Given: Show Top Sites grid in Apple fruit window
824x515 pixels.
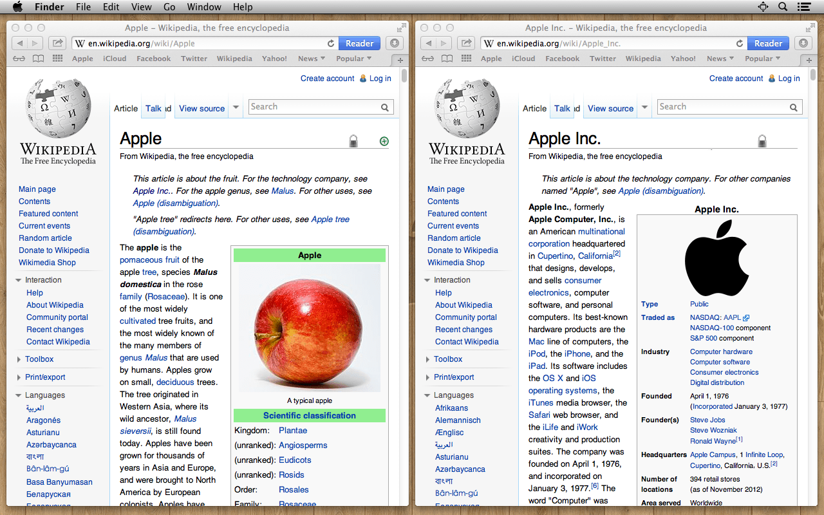Looking at the screenshot, I should [57, 59].
